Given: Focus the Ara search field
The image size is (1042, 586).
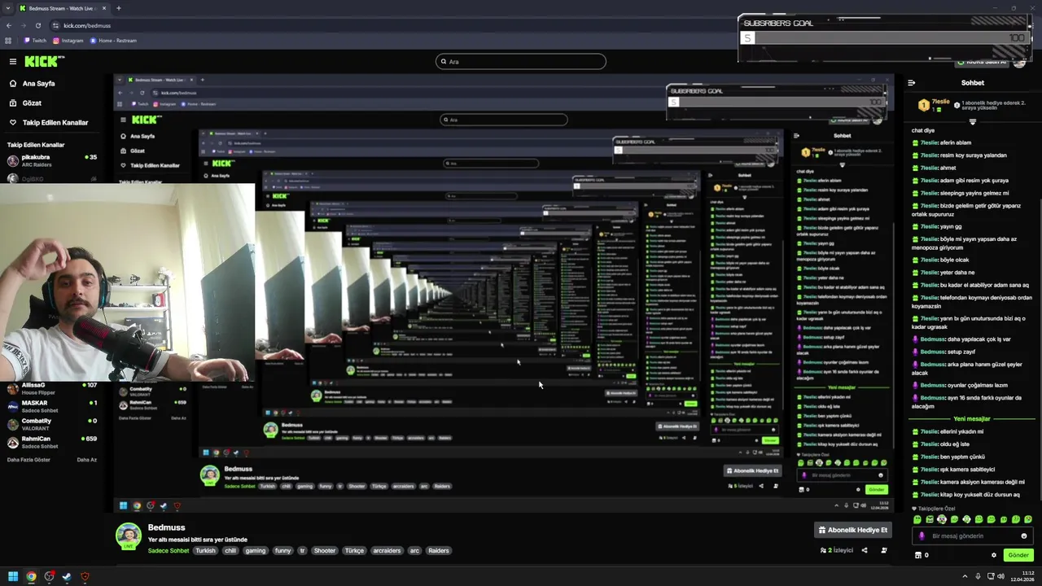Looking at the screenshot, I should 521,61.
